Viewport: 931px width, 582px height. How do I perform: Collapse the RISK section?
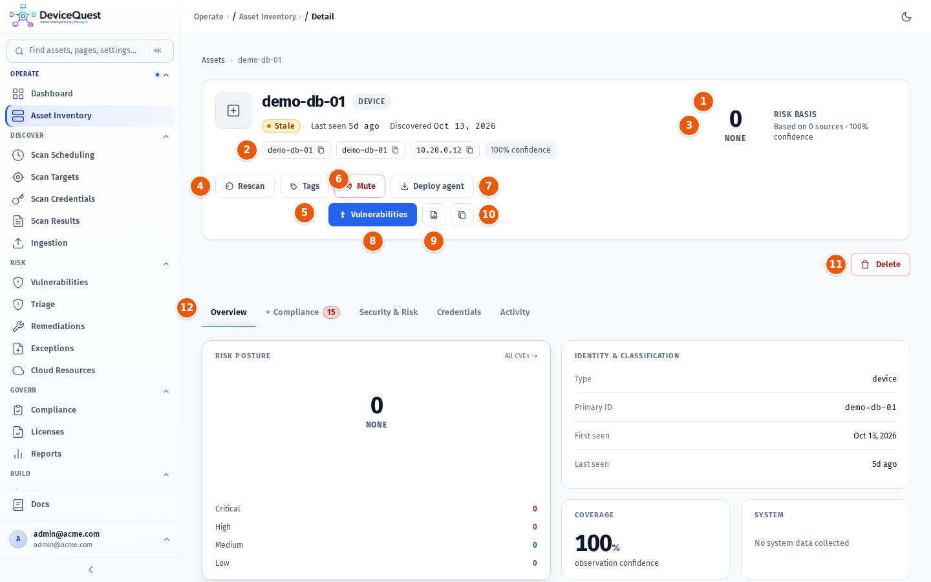[x=166, y=264]
